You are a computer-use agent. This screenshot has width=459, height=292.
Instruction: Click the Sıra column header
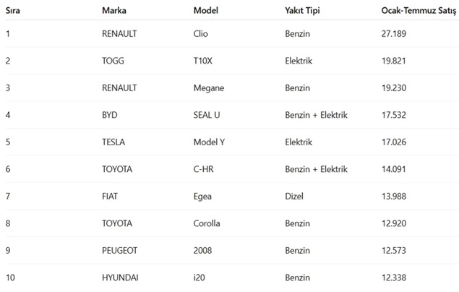coord(12,11)
